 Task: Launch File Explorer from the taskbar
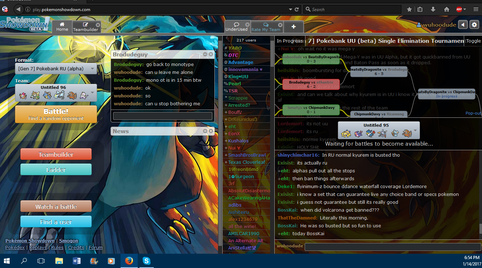(59, 261)
